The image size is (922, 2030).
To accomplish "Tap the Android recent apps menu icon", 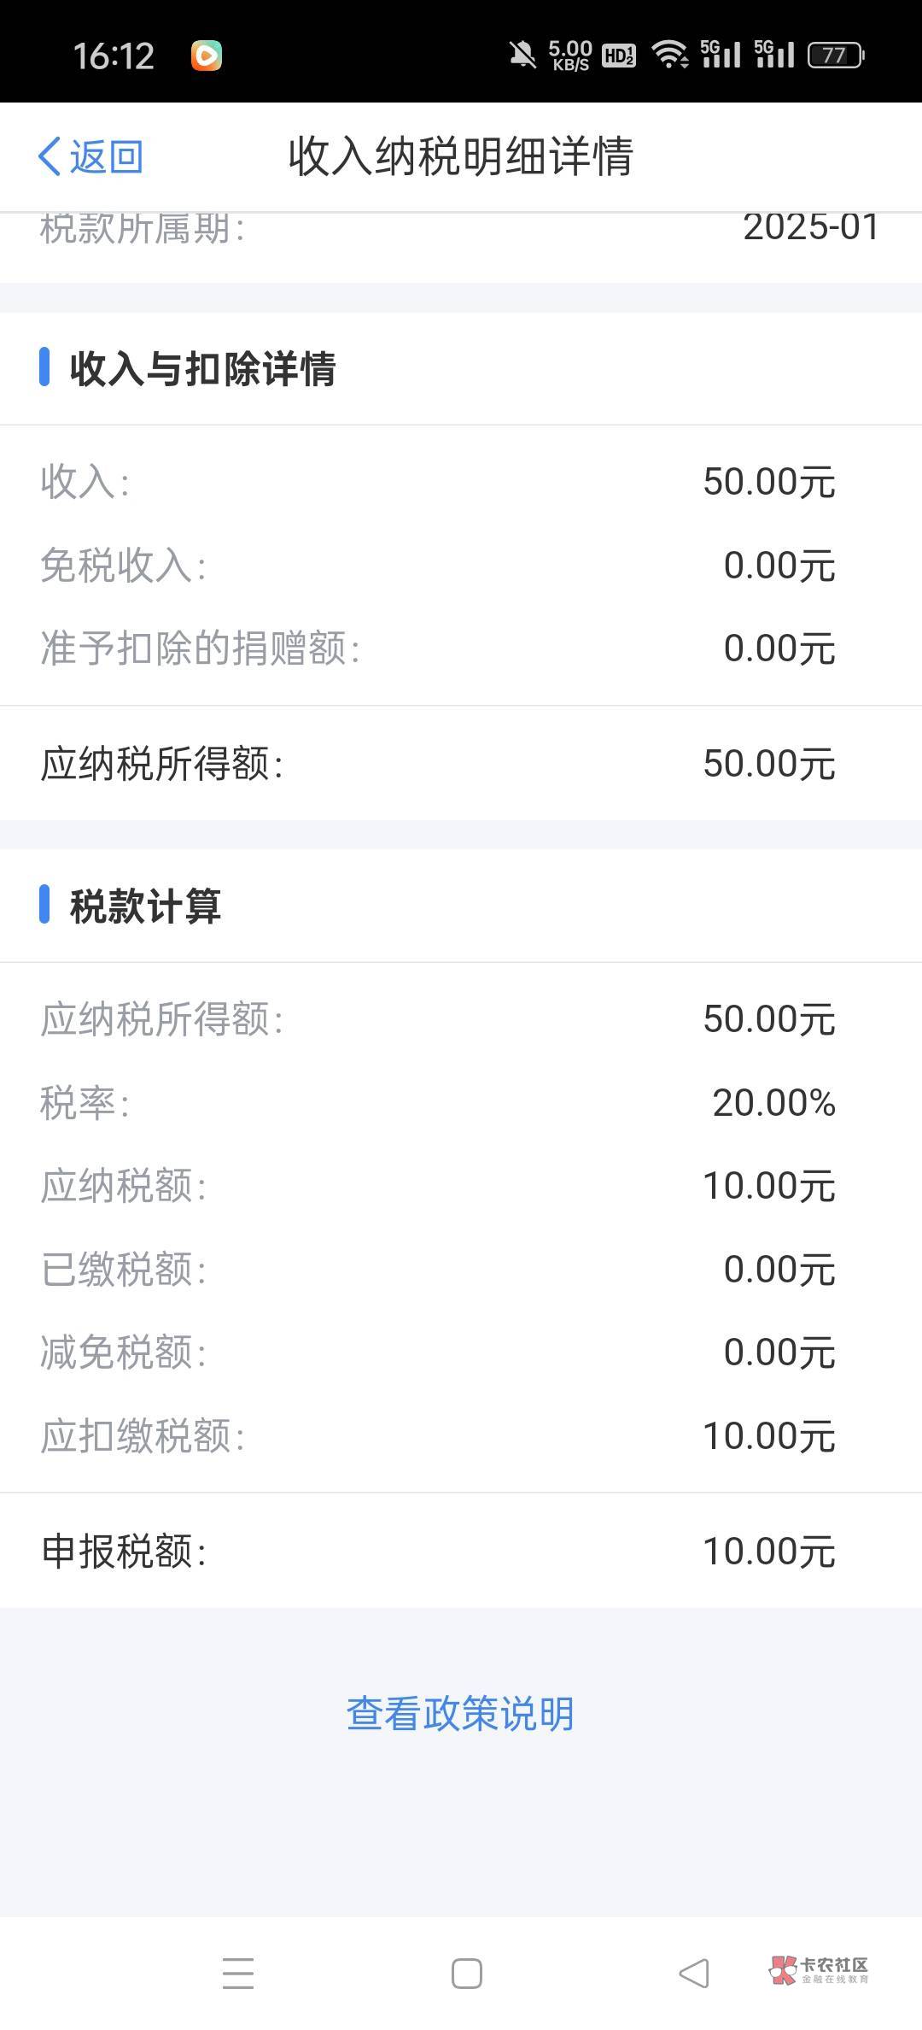I will click(x=238, y=1973).
